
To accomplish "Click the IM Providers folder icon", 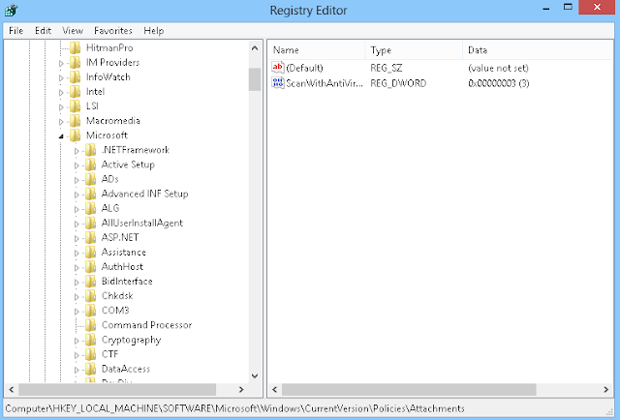I will [x=76, y=63].
